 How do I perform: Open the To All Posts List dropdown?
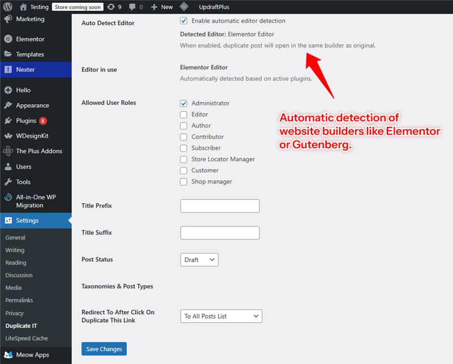(x=221, y=316)
